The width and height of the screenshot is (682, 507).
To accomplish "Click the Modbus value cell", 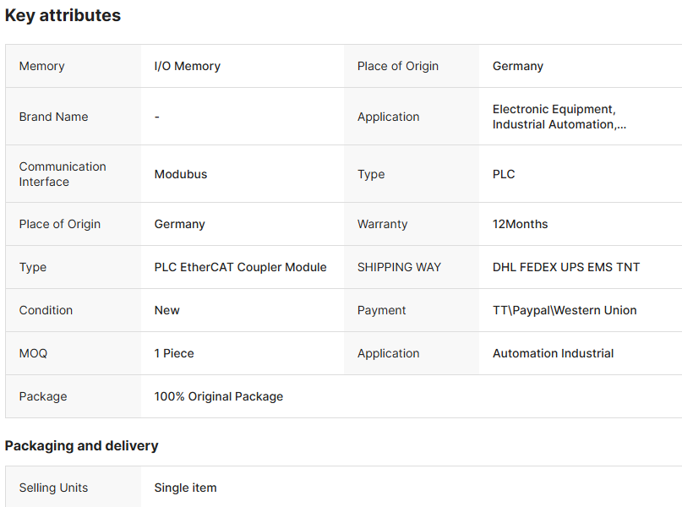I will click(x=180, y=174).
